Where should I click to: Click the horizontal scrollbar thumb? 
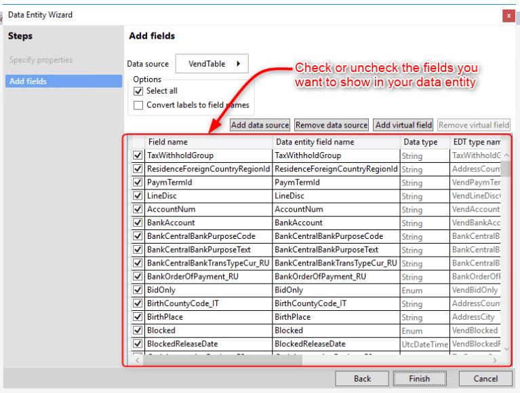coord(222,360)
